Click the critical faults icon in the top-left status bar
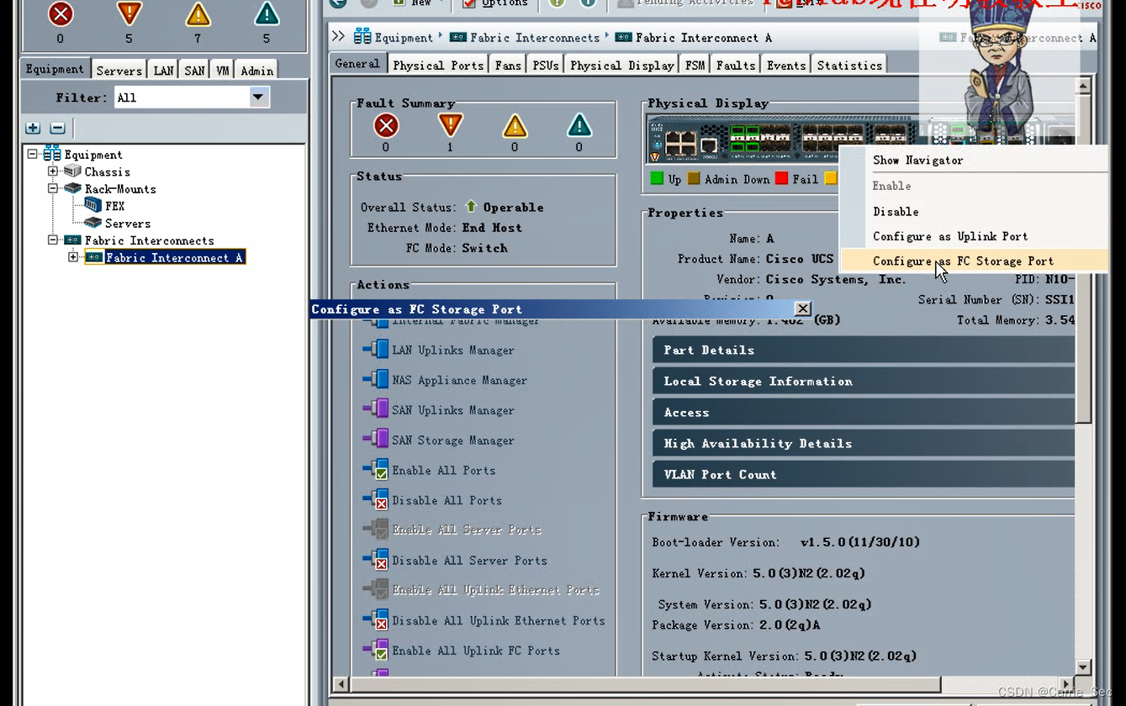Viewport: 1126px width, 706px height. point(61,14)
